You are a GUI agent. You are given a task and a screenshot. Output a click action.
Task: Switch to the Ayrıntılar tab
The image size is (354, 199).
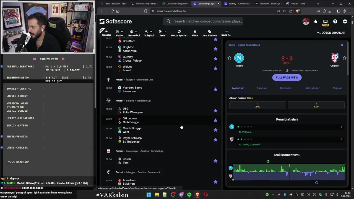point(238,88)
